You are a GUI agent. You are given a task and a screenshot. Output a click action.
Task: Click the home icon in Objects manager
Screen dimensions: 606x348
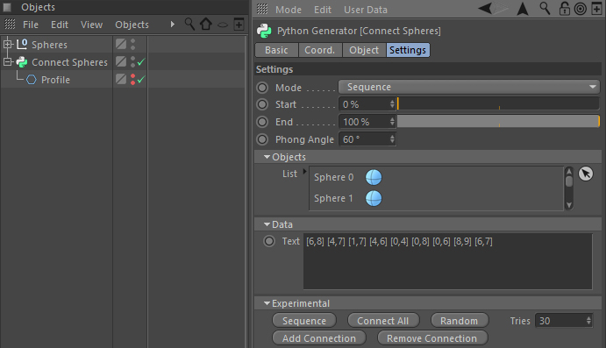coord(206,24)
